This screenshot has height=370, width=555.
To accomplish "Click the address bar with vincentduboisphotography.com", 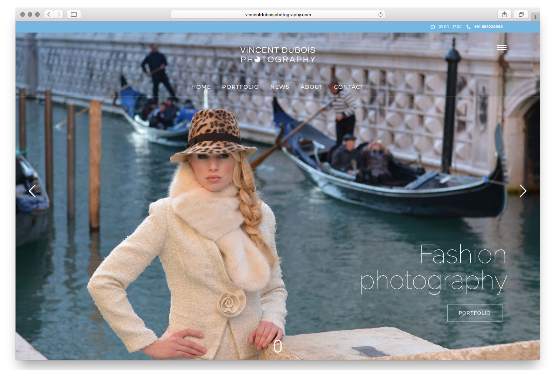I will tap(277, 14).
